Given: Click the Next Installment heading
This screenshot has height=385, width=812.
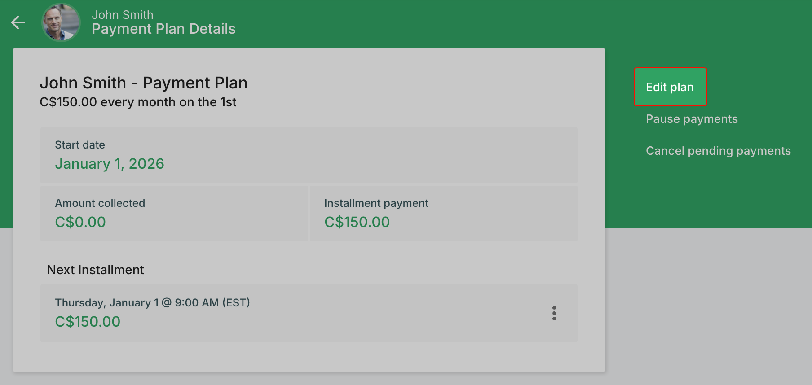Looking at the screenshot, I should coord(95,270).
